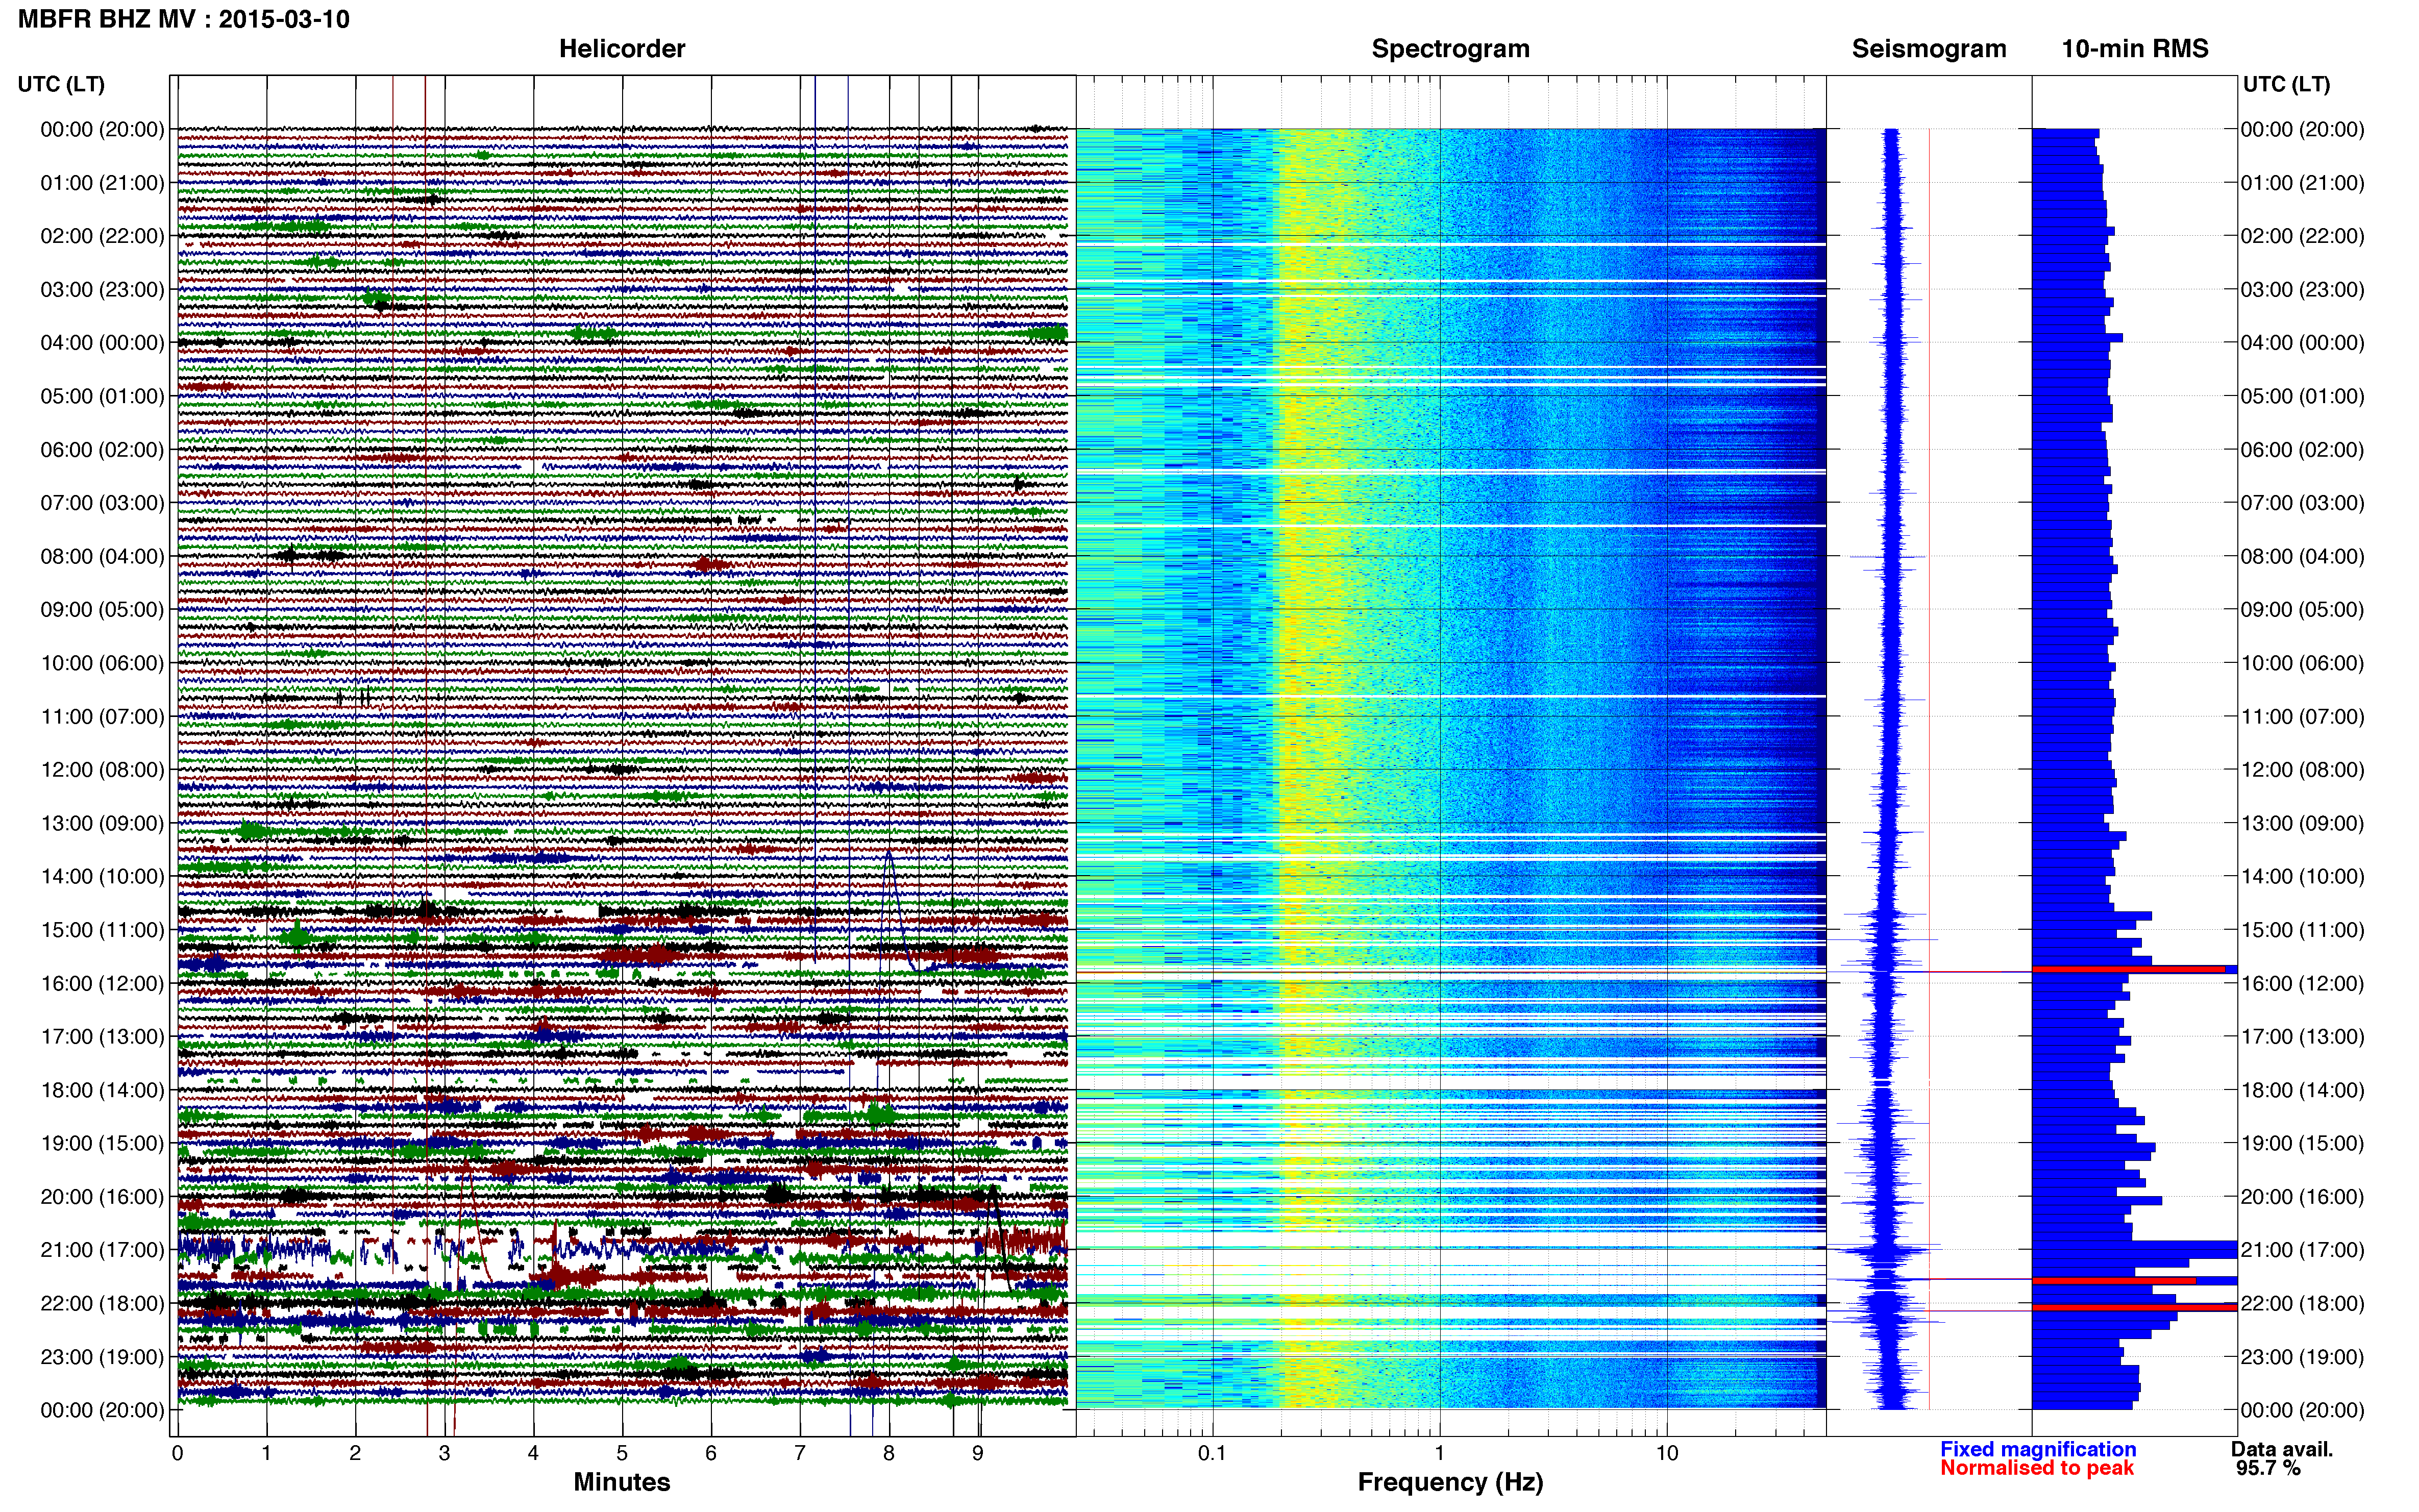Click the 3 tick on the Minutes axis
Screen dimensions: 2419x1512
click(x=444, y=1454)
